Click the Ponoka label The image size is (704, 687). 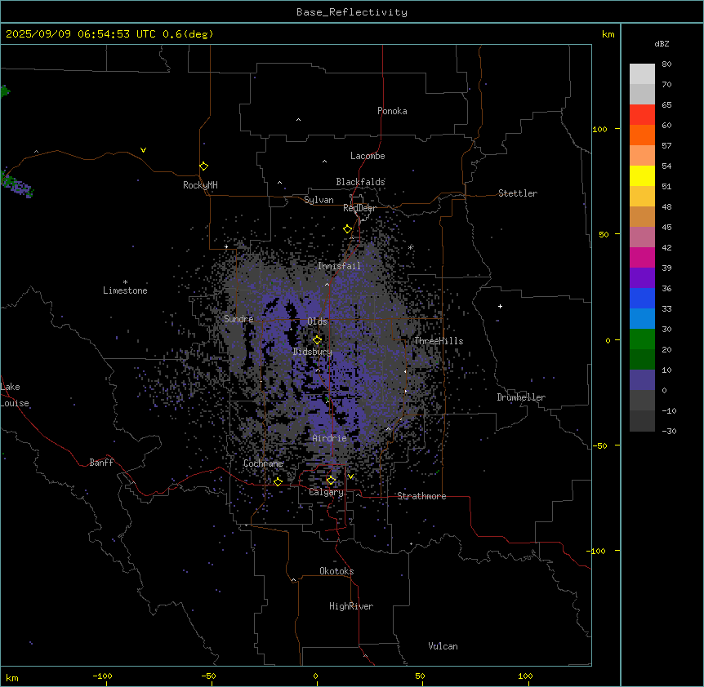click(x=392, y=111)
